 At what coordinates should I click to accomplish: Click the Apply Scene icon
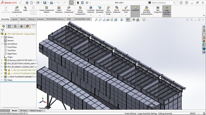click(138, 20)
